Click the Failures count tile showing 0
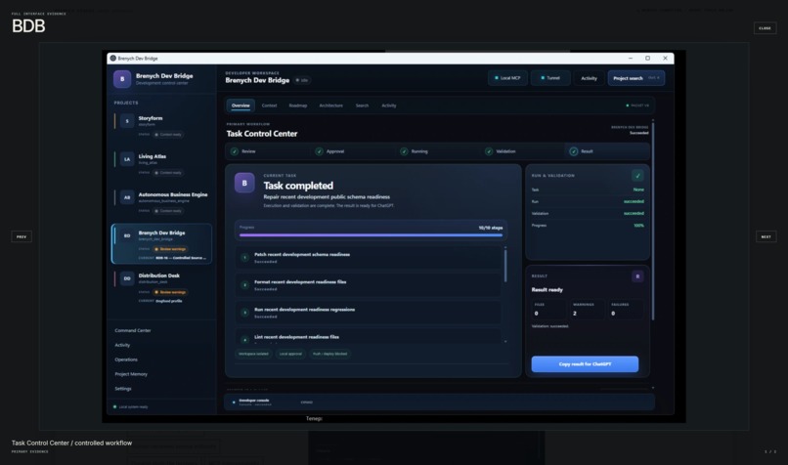Screen dimensions: 788x465 tap(626, 310)
